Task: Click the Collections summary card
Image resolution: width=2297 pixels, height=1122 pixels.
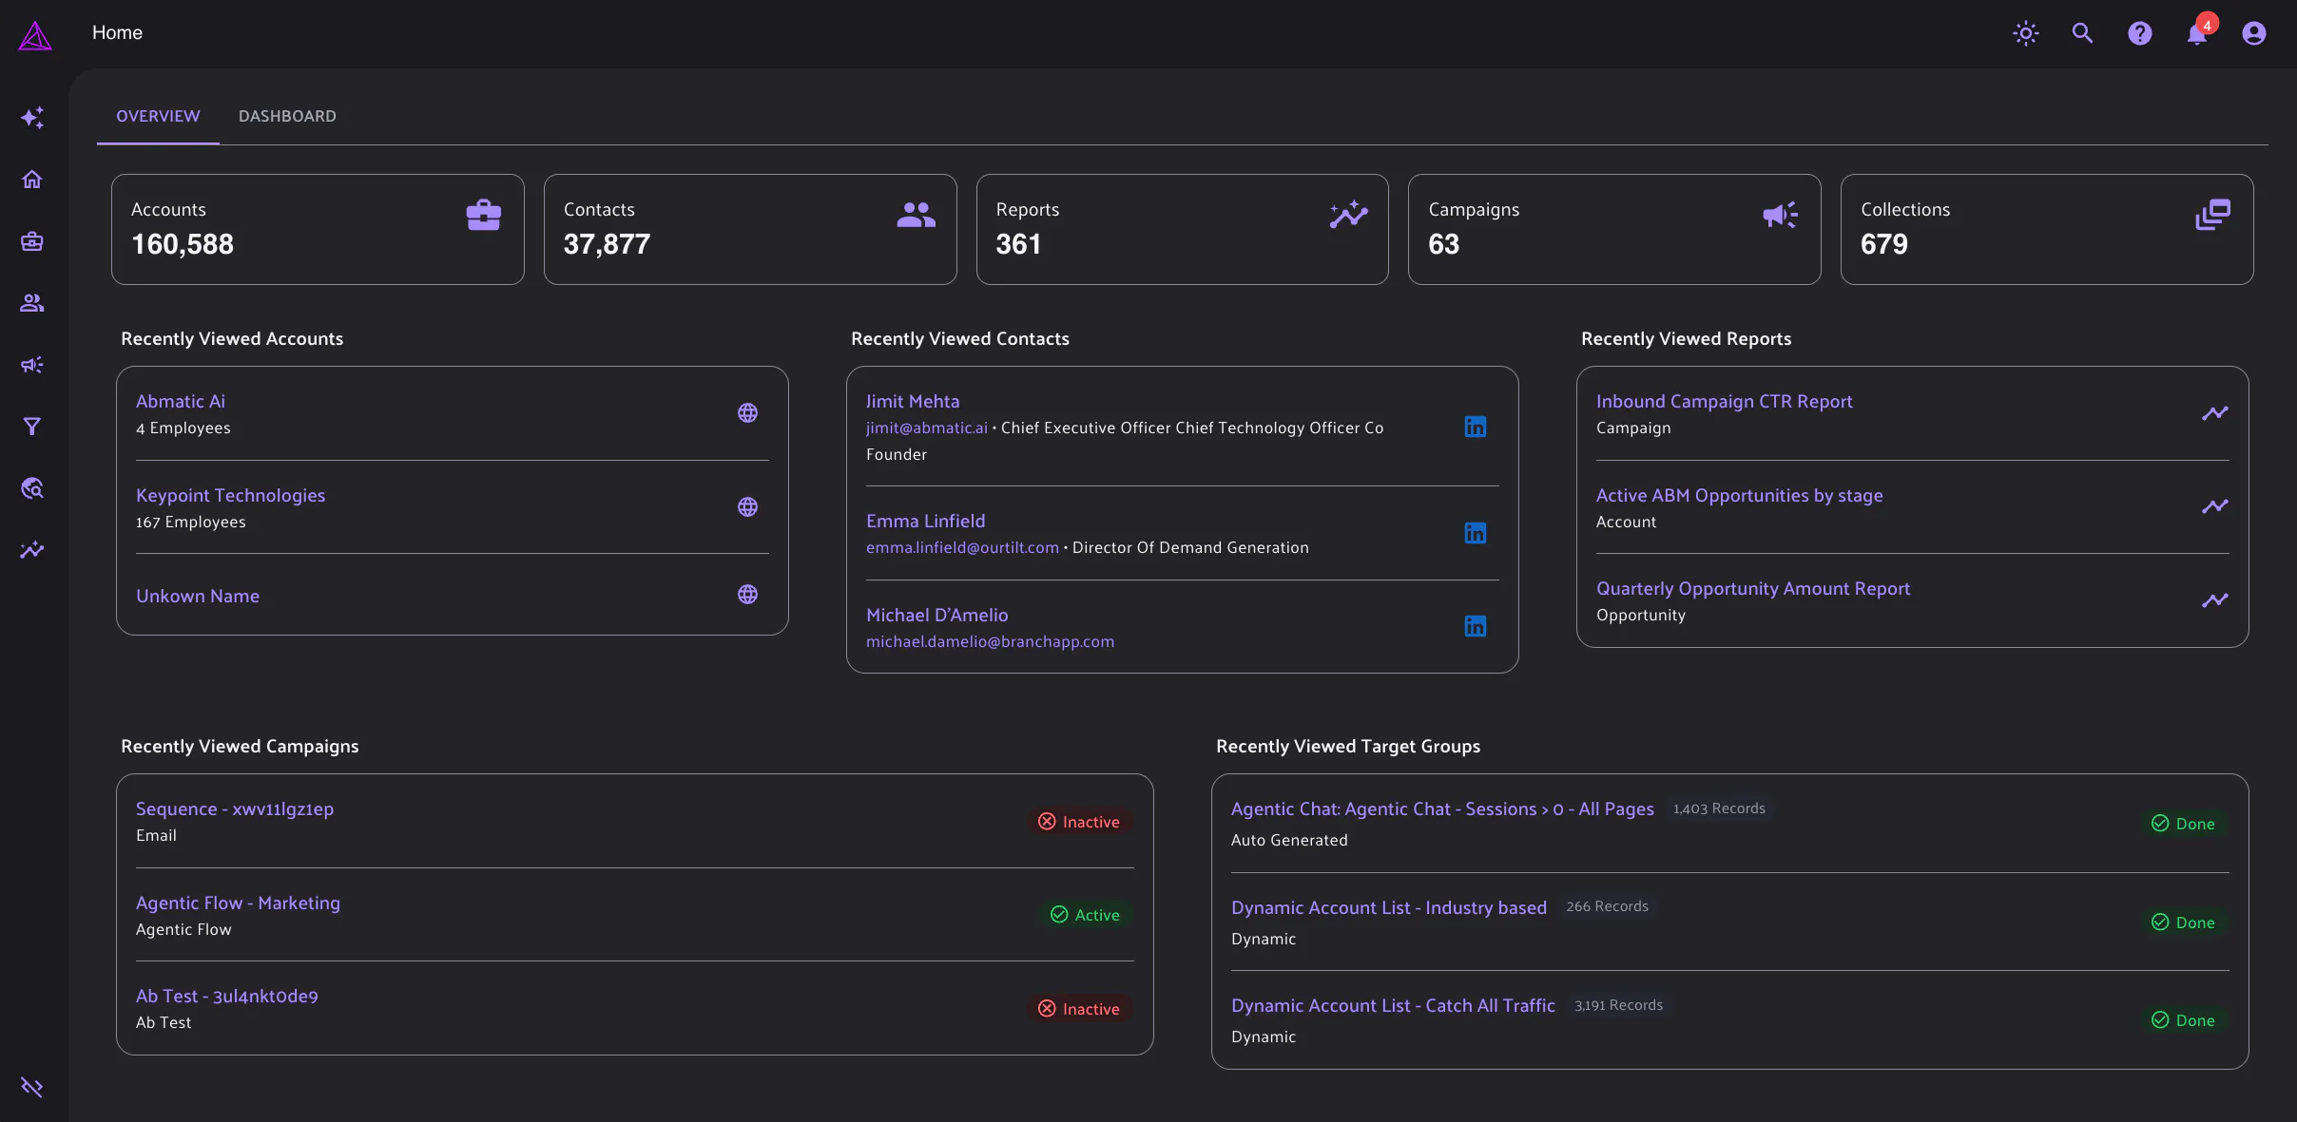Action: [x=2046, y=229]
